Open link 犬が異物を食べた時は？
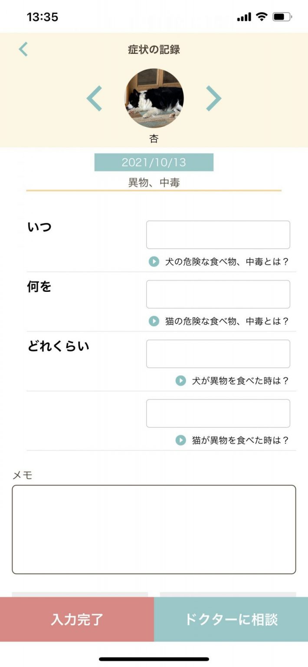The height and width of the screenshot is (667, 308). tap(240, 381)
